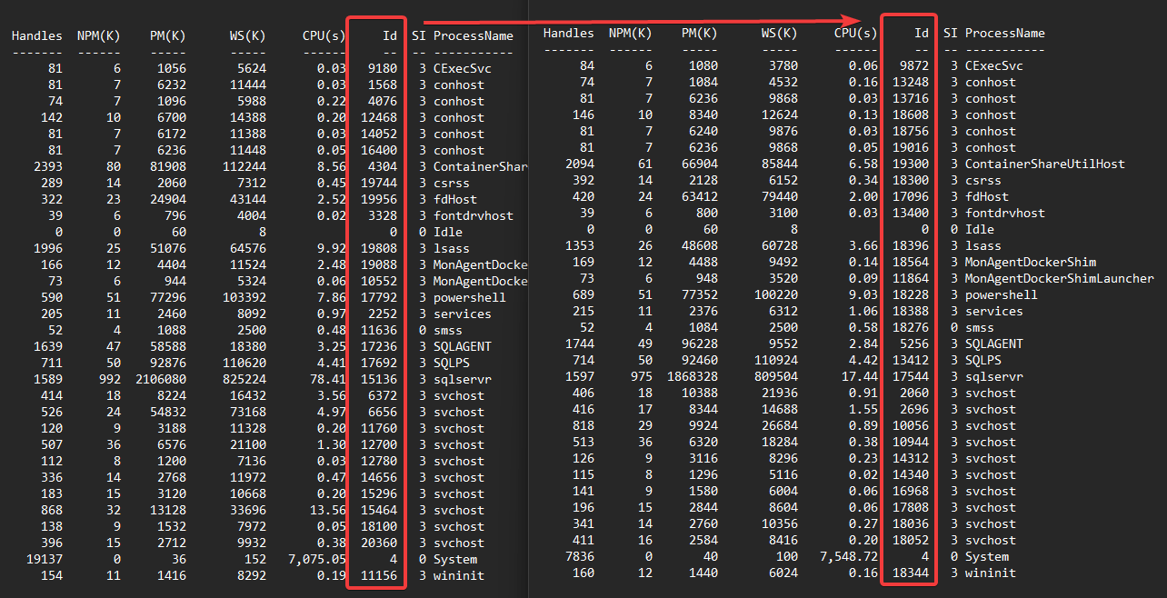Click System CPU value 7,548.72
Viewport: 1167px width, 598px height.
pos(848,556)
